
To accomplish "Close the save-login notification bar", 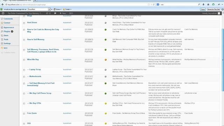I will tap(223, 9).
